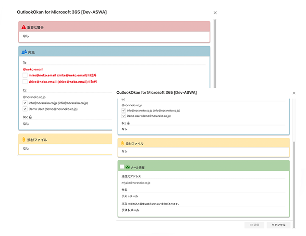
Task: Uncheck info@noraneko.co.jp in the back dialog
Action: 25,103
